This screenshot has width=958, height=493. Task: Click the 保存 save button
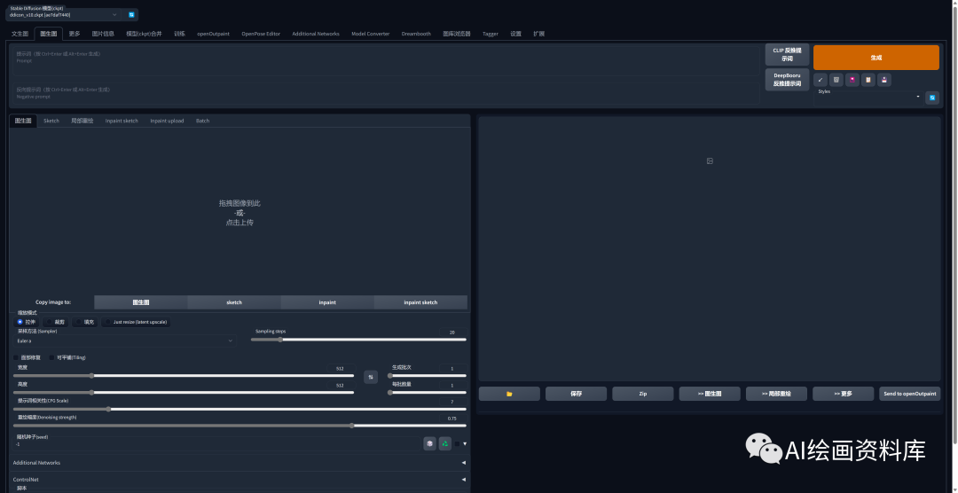click(x=577, y=394)
